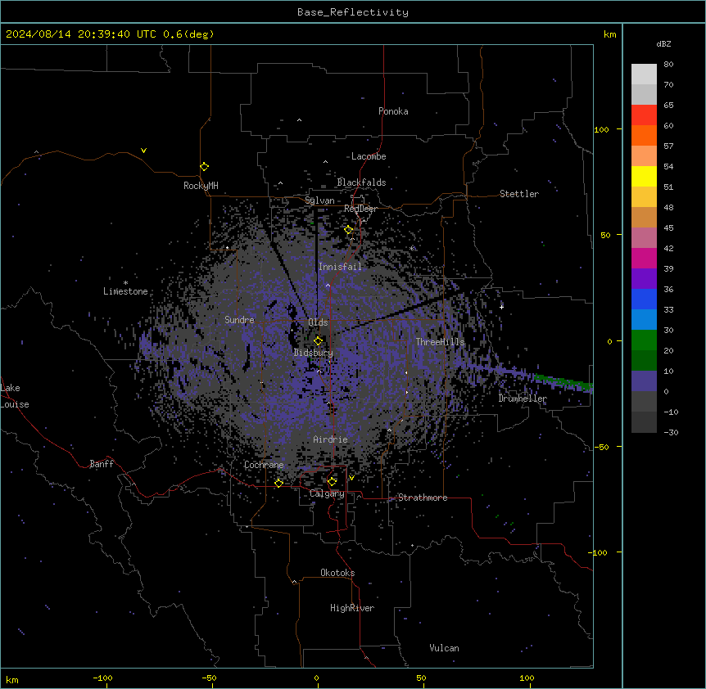Screen dimensions: 706x689
Task: Click the Olds town label
Action: pyautogui.click(x=318, y=322)
